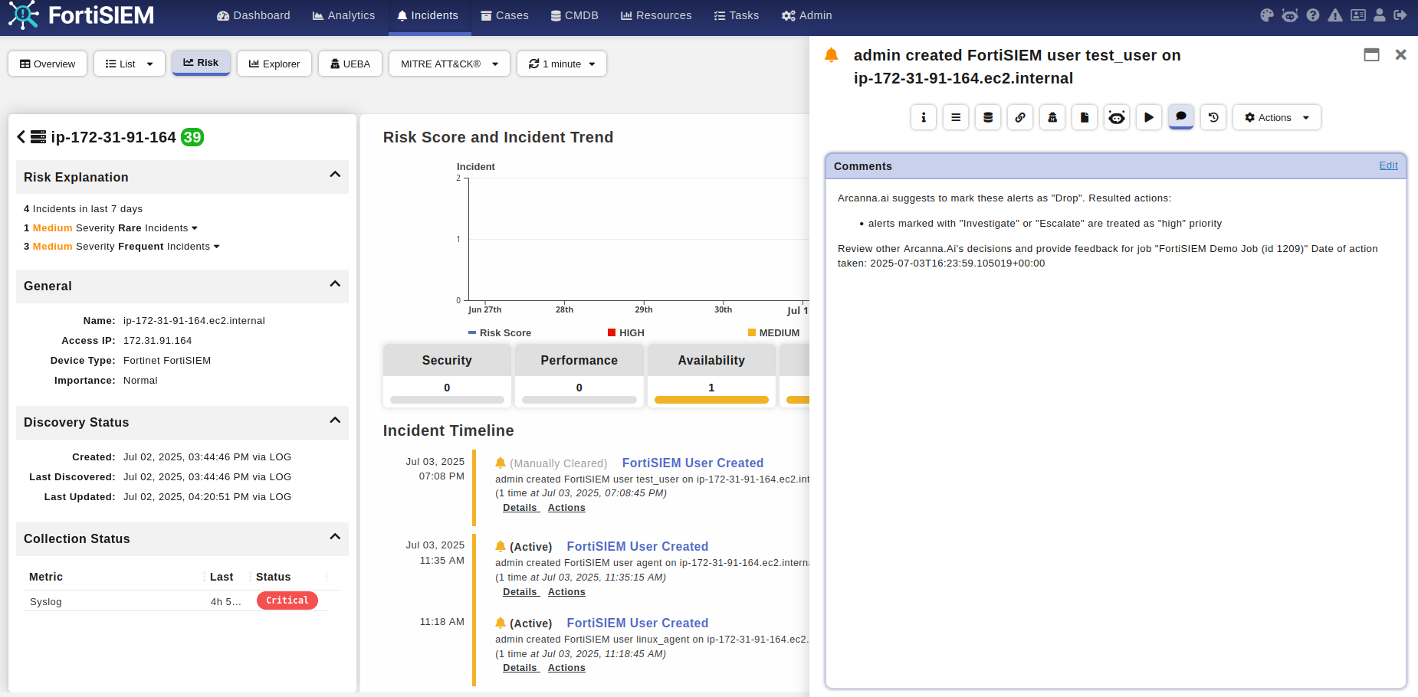The width and height of the screenshot is (1418, 697).
Task: Open the list lines icon in incident toolbar
Action: pos(956,117)
